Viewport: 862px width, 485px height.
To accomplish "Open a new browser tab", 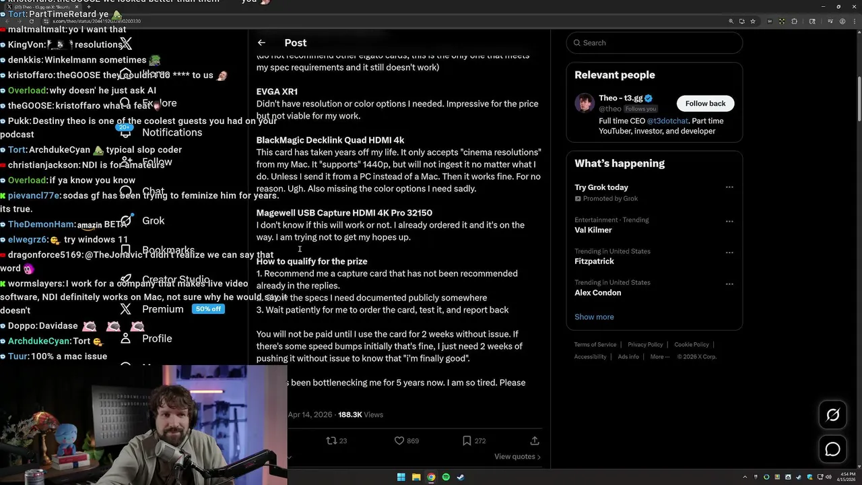I will click(x=88, y=7).
